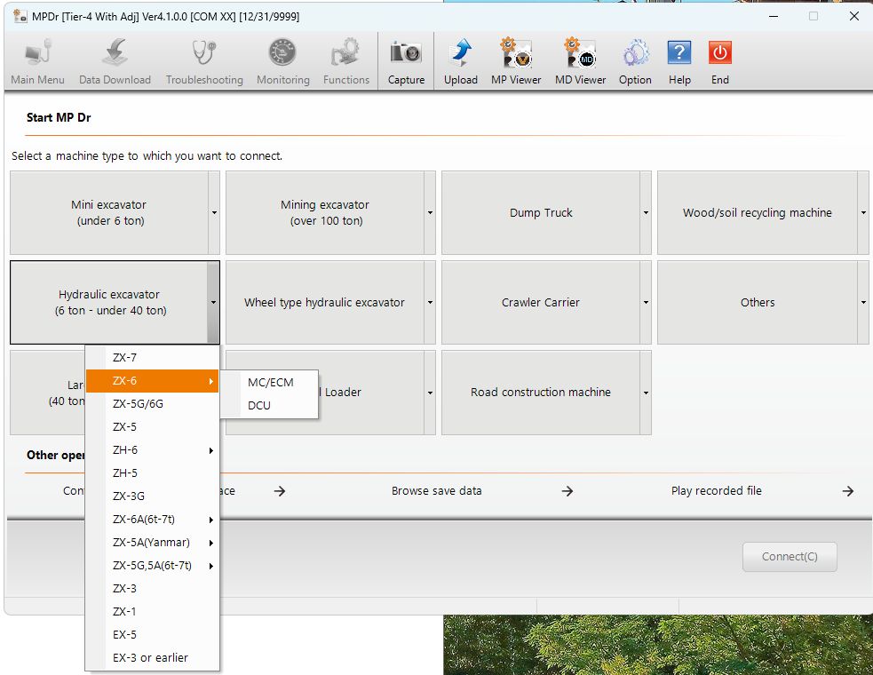Expand Wood/soil recycling machine dropdown arrow
This screenshot has height=675, width=873.
863,213
